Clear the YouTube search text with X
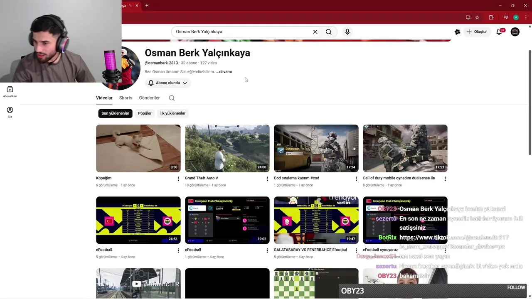Screen dimensions: 532x299 (315, 32)
